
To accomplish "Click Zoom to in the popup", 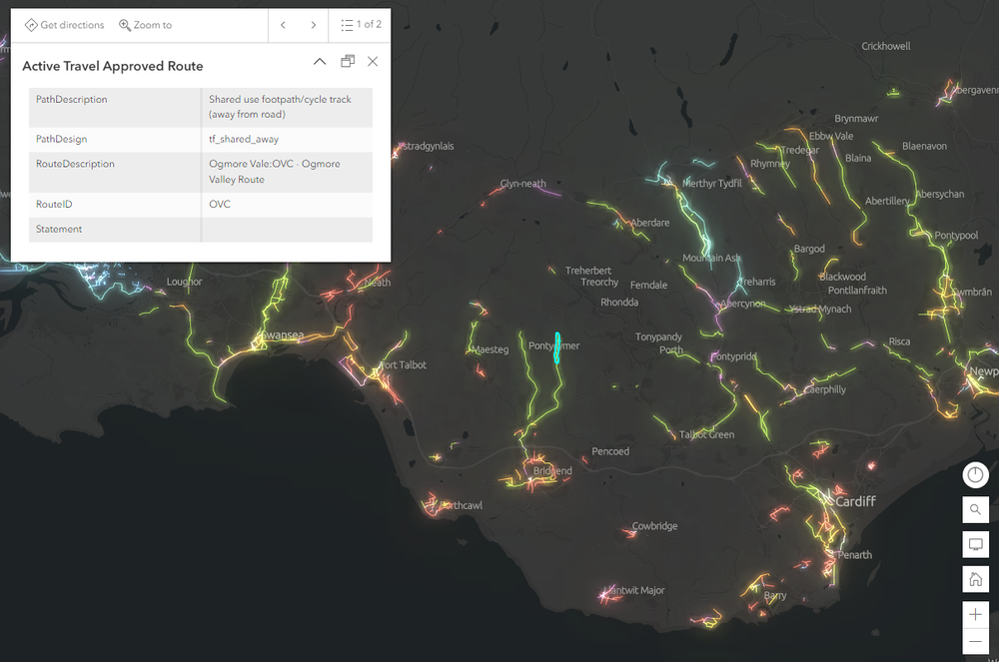I will point(145,25).
